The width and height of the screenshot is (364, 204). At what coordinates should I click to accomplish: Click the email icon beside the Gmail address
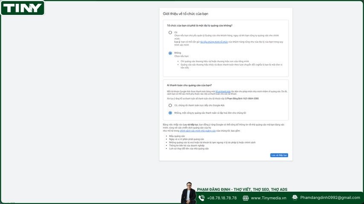pos(295,198)
